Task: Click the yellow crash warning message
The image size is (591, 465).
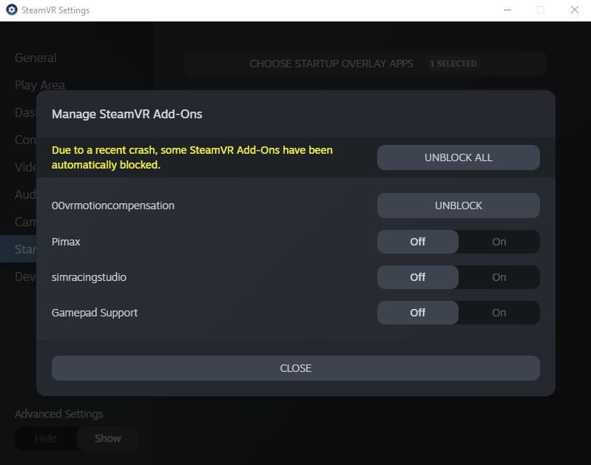Action: [192, 157]
